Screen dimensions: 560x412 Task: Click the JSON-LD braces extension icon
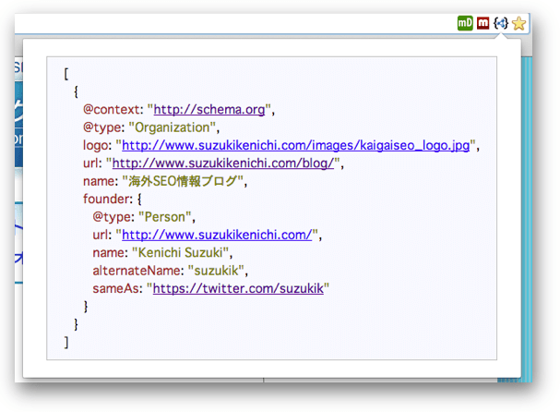coord(501,23)
